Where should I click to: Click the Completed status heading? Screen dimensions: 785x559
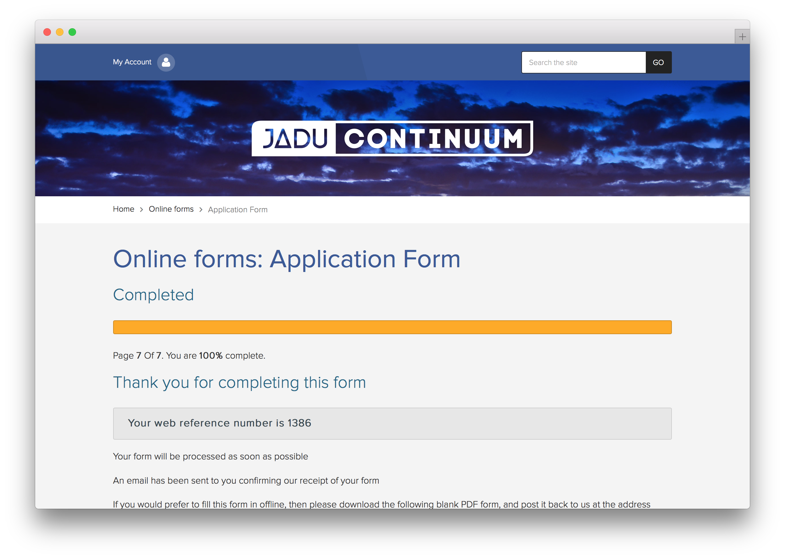point(153,295)
